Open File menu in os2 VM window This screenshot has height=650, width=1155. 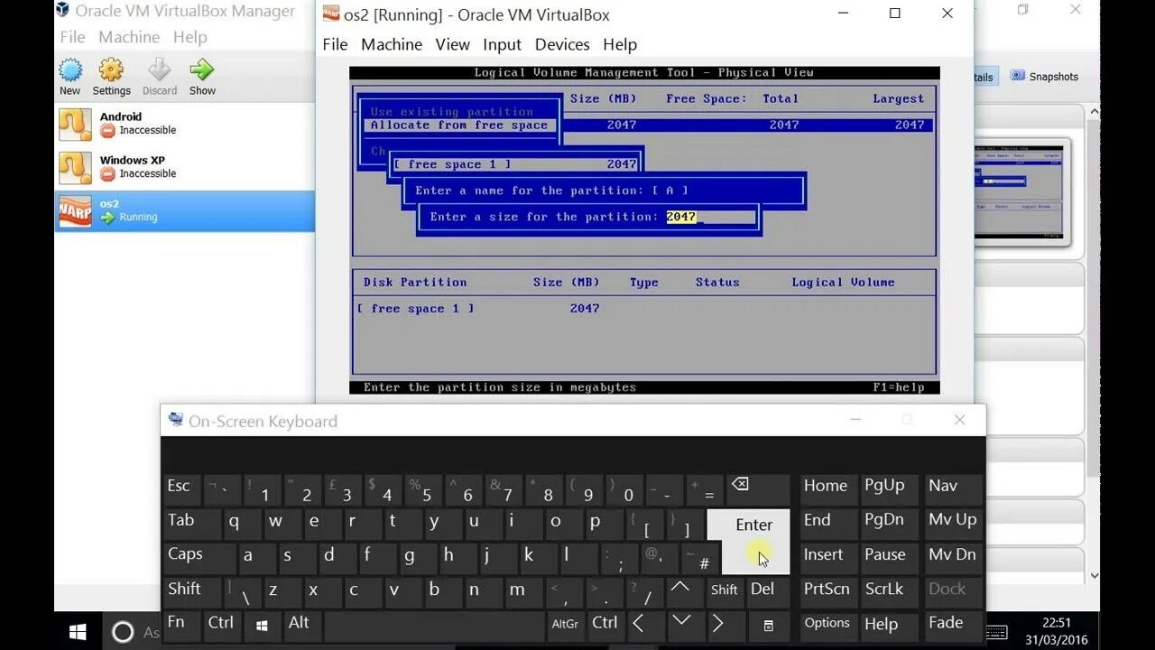[x=335, y=44]
